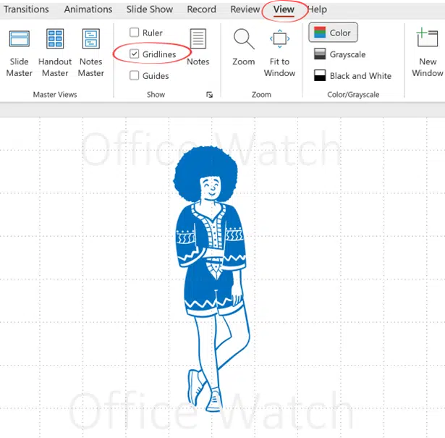Switch to Grayscale view
The image size is (445, 438).
click(339, 54)
